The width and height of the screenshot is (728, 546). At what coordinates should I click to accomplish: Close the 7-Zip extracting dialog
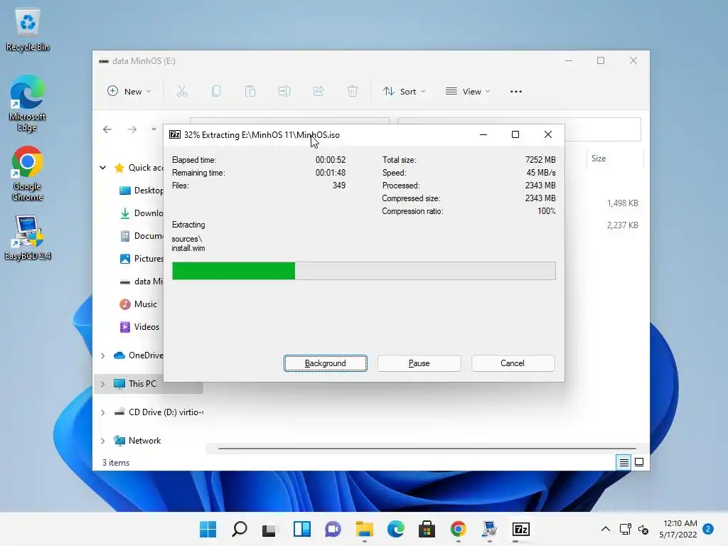point(548,134)
